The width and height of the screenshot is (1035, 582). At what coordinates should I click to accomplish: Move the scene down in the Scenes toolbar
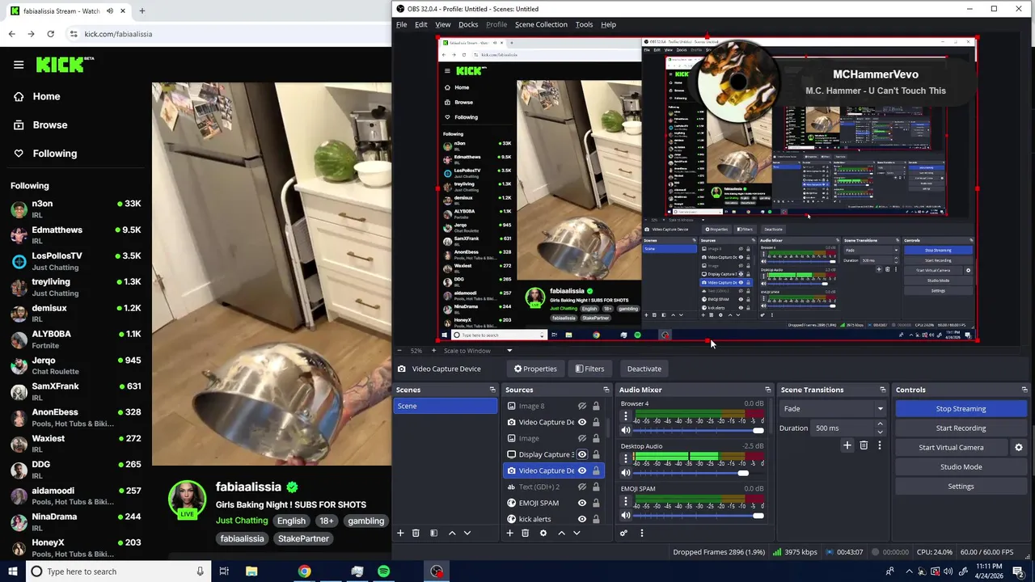pos(467,533)
